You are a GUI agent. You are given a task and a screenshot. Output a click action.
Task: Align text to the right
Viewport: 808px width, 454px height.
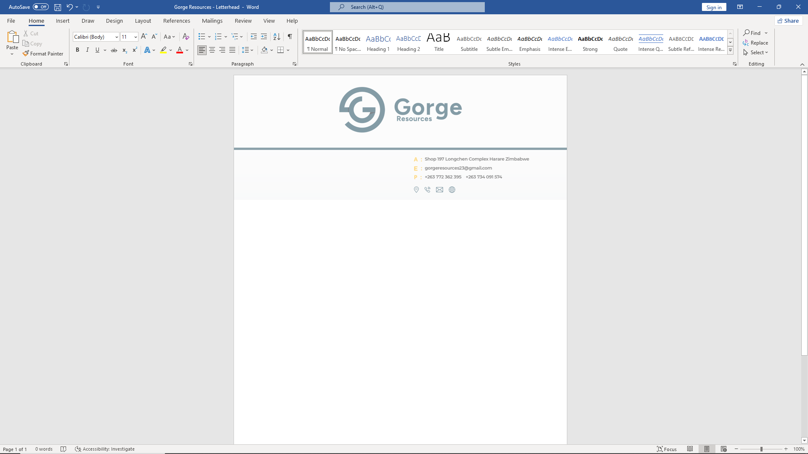point(222,50)
